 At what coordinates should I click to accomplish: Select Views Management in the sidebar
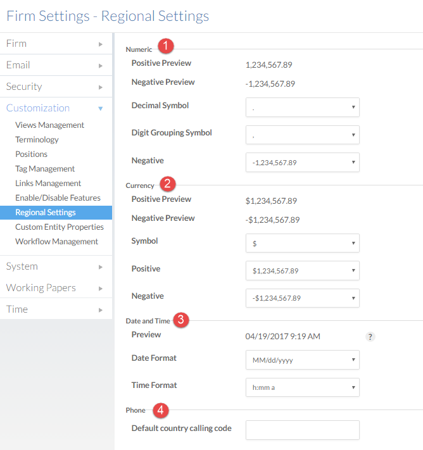[49, 125]
